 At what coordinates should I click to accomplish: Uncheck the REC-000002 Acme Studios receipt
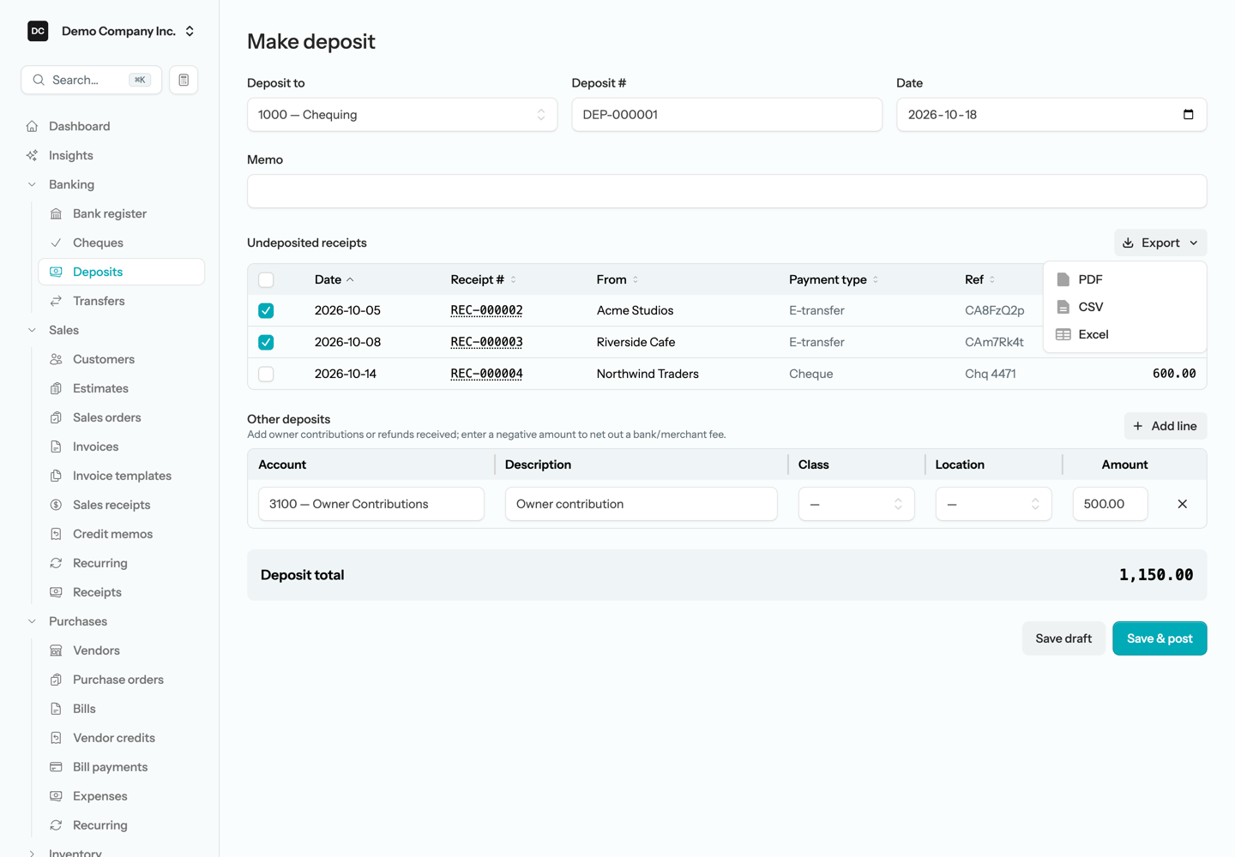266,310
